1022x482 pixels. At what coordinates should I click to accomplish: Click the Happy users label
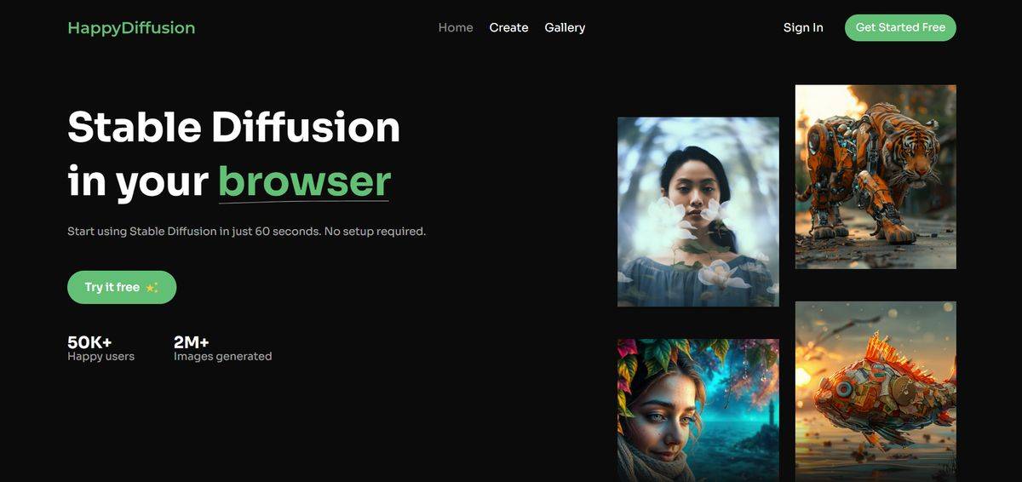100,357
